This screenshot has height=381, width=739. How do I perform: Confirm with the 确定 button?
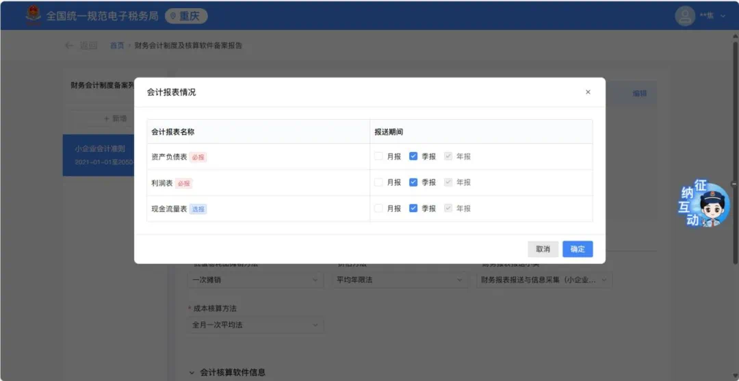click(x=578, y=249)
